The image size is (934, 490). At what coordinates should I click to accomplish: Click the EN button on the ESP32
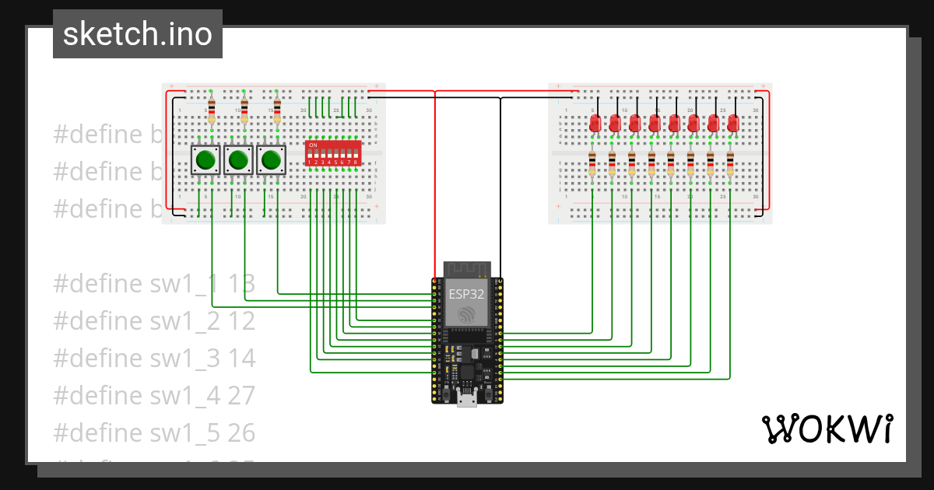[x=446, y=395]
